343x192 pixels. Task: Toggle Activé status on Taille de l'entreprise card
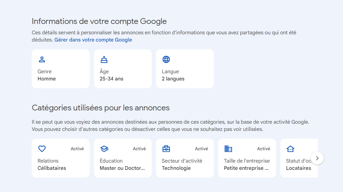tap(264, 148)
